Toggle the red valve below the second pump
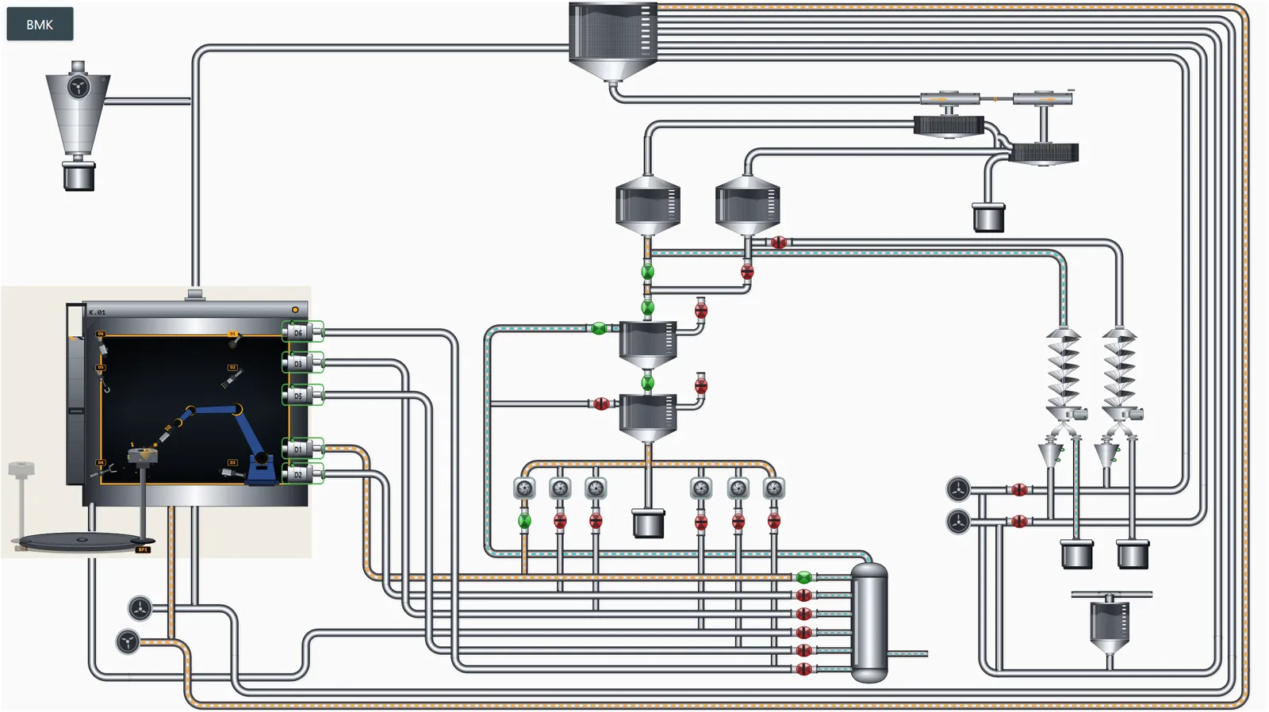 (560, 521)
